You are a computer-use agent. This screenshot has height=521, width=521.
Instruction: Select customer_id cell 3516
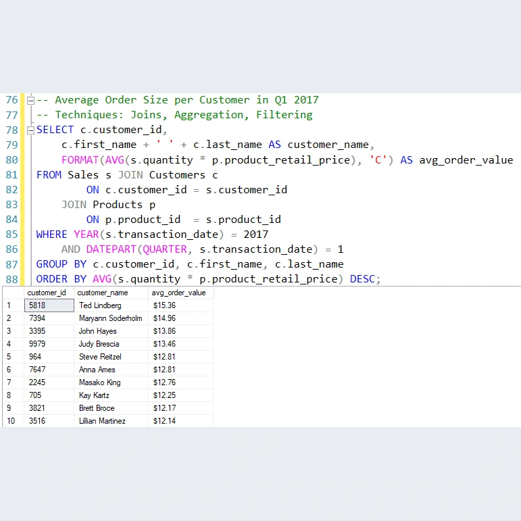[49, 421]
